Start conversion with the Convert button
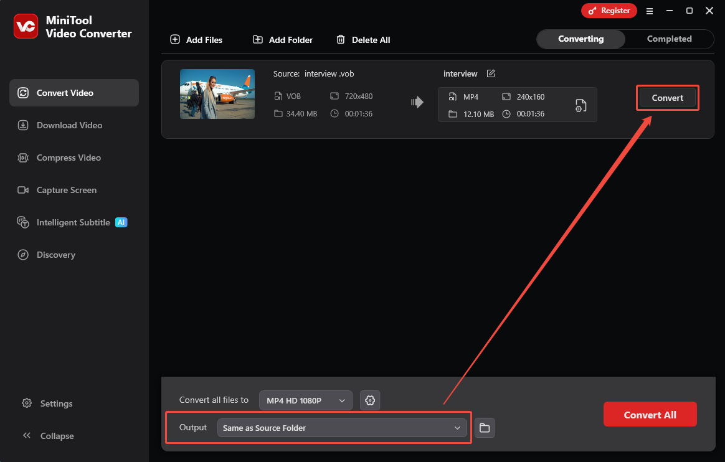725x462 pixels. point(667,98)
